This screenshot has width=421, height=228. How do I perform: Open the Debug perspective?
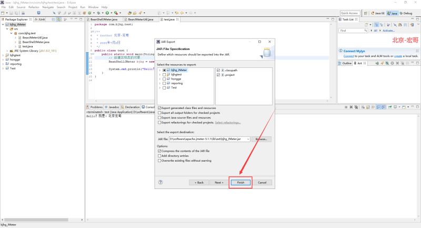pyautogui.click(x=408, y=13)
